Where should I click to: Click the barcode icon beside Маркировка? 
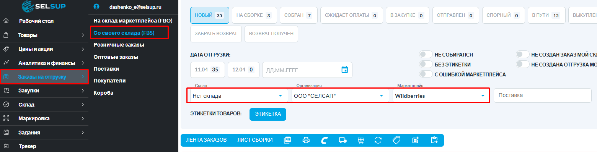click(6, 118)
